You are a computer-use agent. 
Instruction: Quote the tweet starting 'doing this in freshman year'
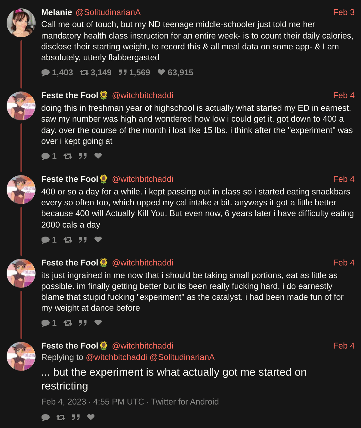click(x=83, y=156)
